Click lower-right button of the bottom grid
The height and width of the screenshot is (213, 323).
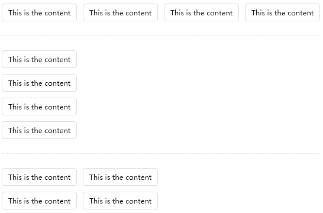point(120,201)
